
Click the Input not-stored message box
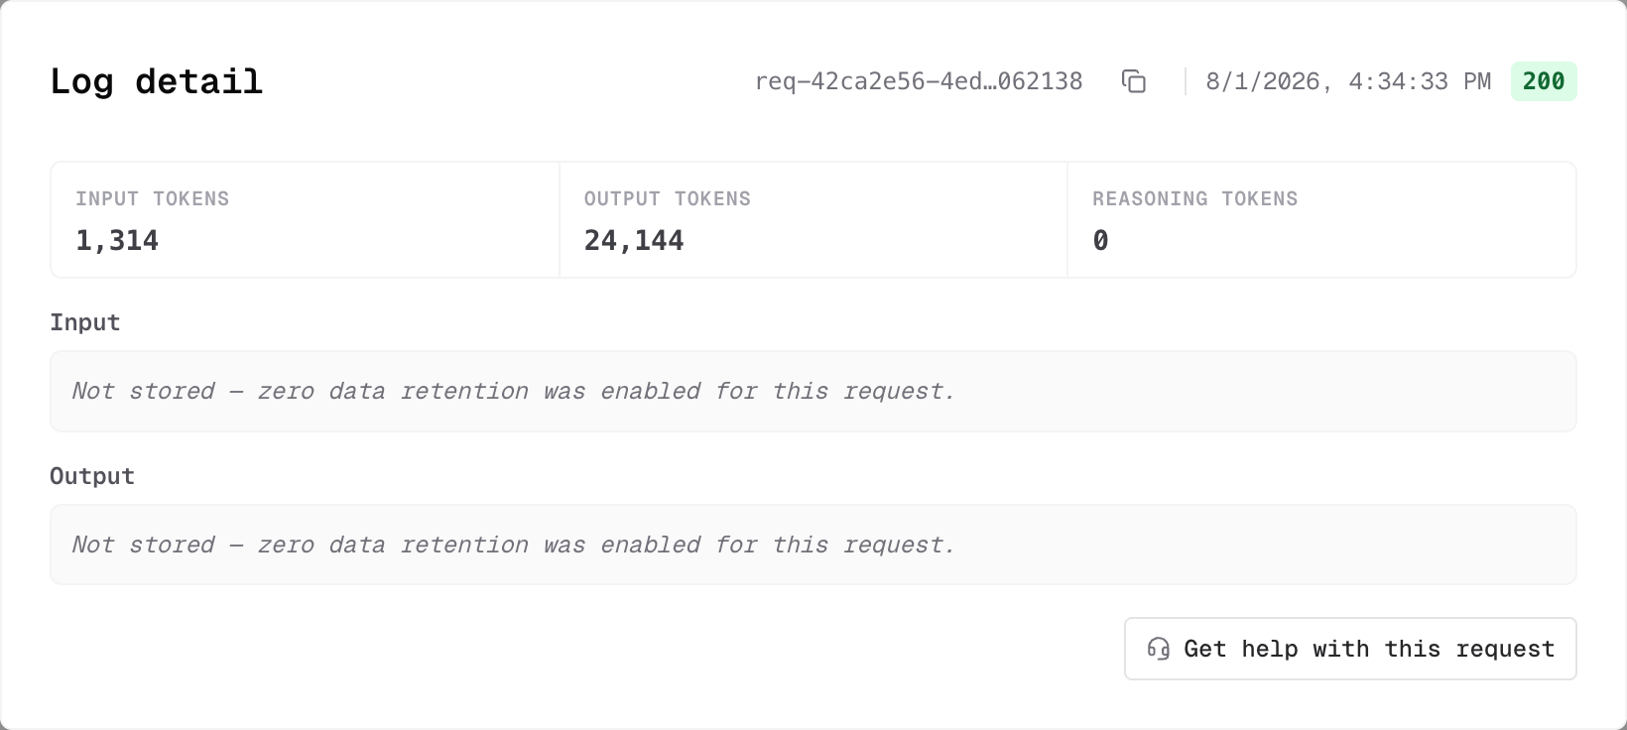coord(813,391)
